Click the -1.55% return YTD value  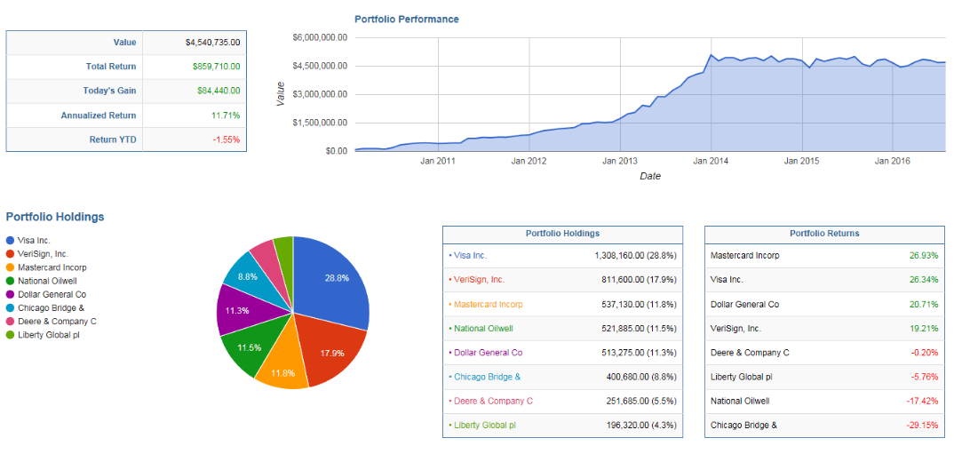[x=227, y=140]
